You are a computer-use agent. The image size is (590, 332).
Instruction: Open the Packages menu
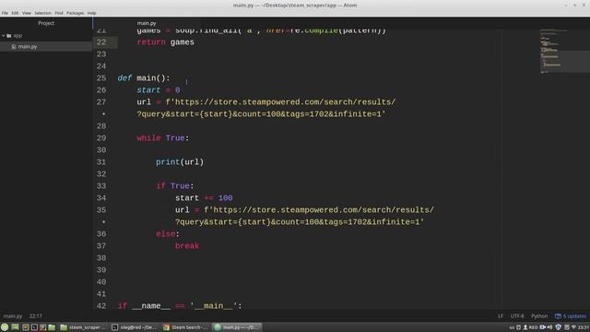click(76, 13)
